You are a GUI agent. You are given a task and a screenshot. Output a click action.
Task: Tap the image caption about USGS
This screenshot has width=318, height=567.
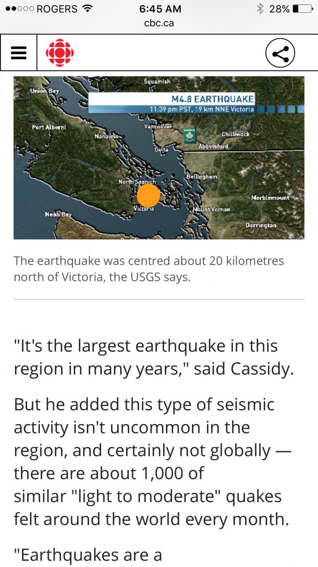click(x=149, y=269)
